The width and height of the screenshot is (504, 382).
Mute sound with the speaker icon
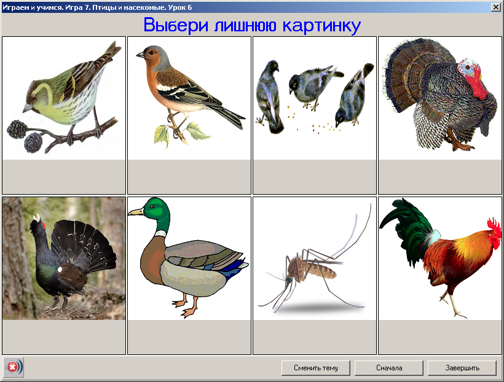(14, 367)
